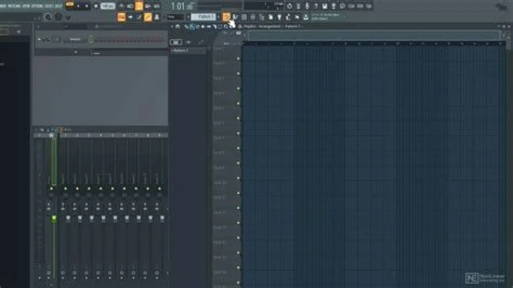This screenshot has width=513, height=288.
Task: Open the Playlist view from the toolbar
Action: click(x=227, y=17)
